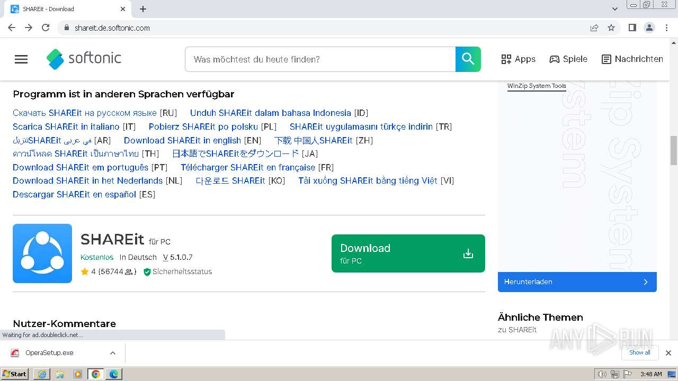Click the Sicherheitsstatus shield link
This screenshot has height=381, width=678.
[178, 271]
